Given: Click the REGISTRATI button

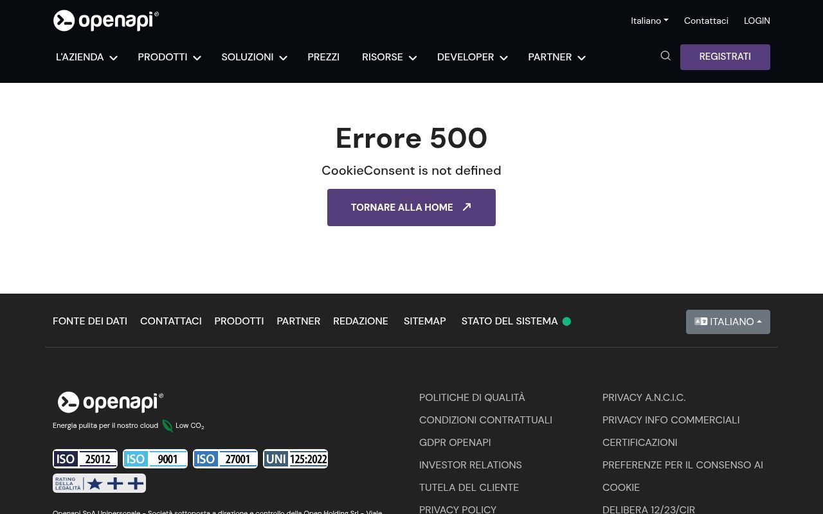Looking at the screenshot, I should [x=725, y=57].
